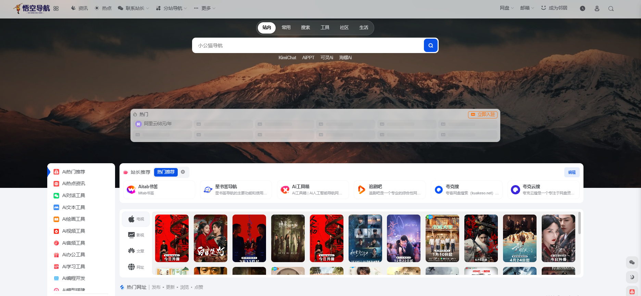This screenshot has height=296, width=641.
Task: Sort 热门网址 by 发布
Action: pos(156,287)
